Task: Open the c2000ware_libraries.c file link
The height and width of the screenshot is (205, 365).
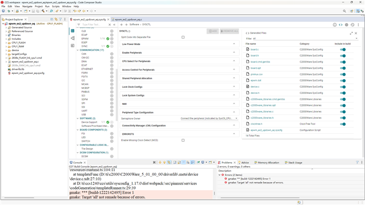Action: tap(262, 112)
